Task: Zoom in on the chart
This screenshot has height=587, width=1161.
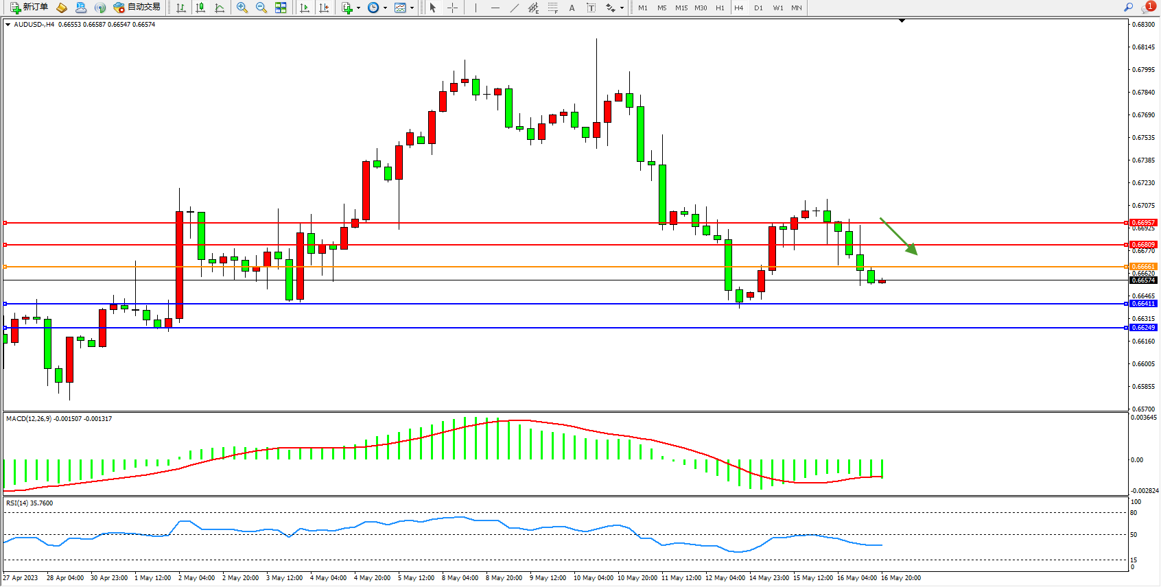Action: [242, 8]
